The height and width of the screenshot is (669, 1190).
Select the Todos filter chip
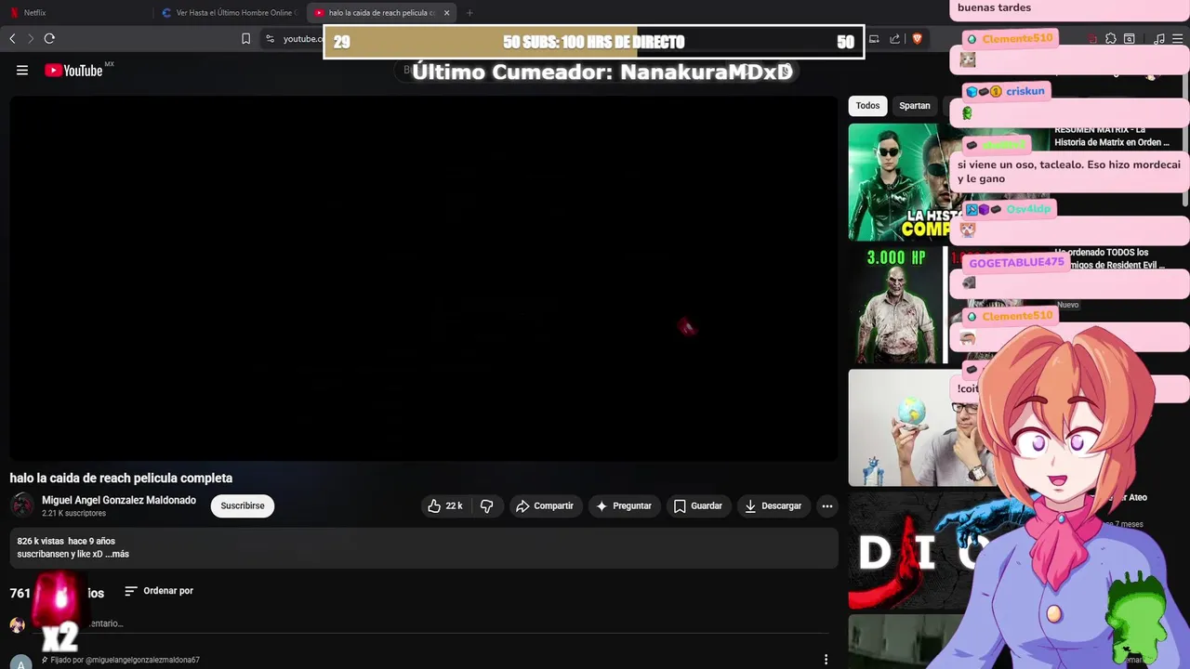point(867,106)
